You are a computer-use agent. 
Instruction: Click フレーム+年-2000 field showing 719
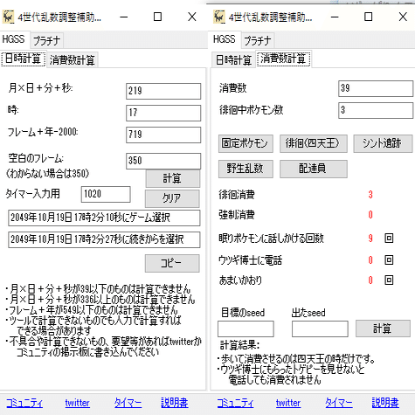coord(163,135)
